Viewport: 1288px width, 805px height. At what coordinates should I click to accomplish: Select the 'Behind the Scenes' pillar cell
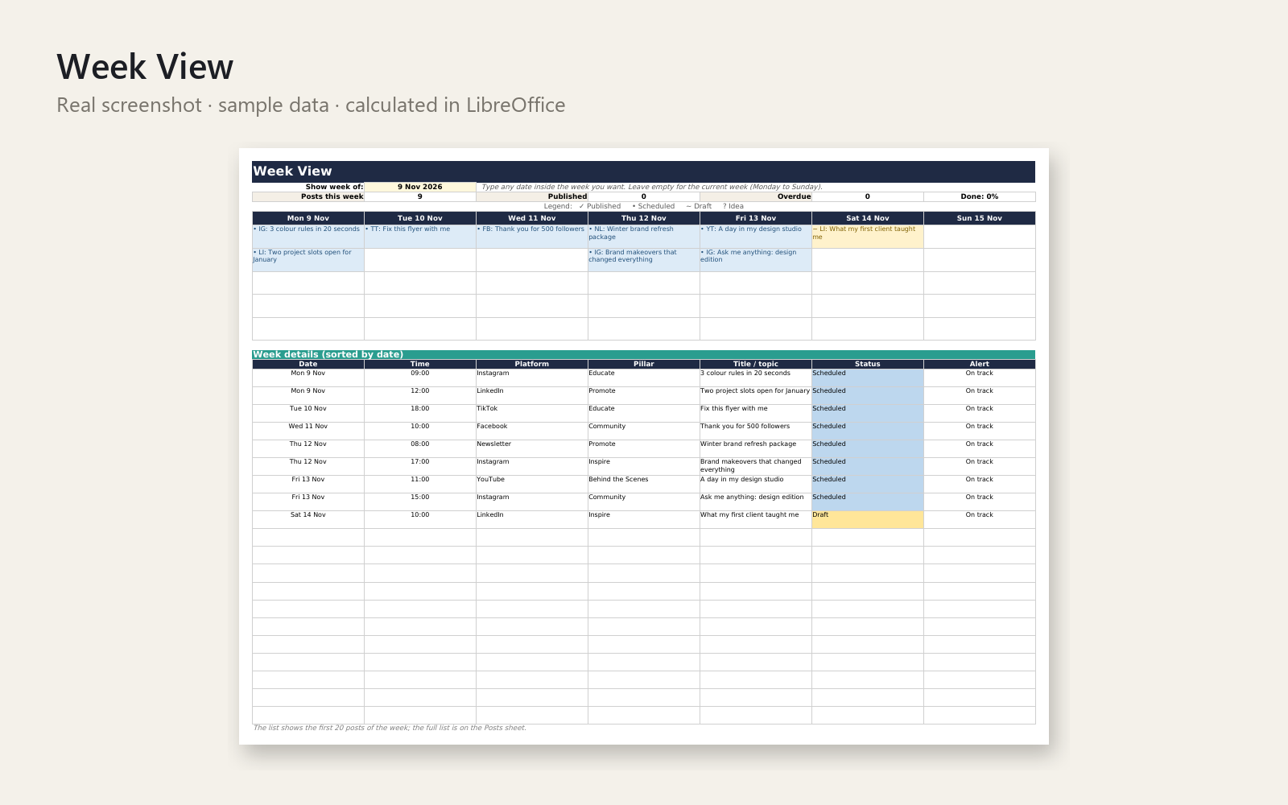click(644, 484)
